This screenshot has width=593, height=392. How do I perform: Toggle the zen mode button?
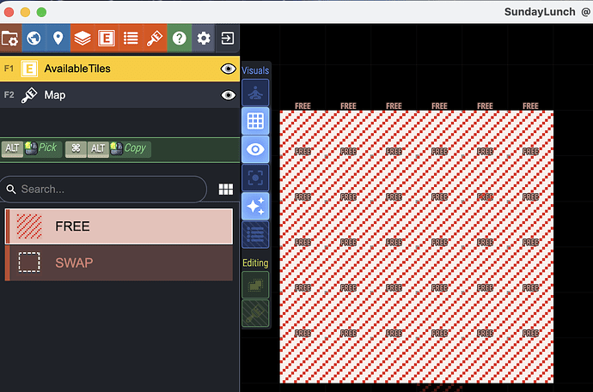pos(255,93)
